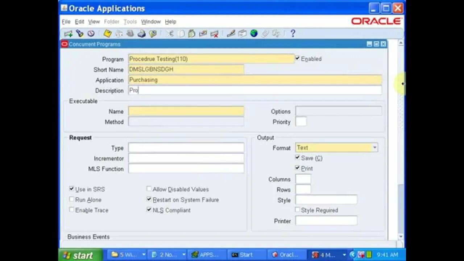Open the Window menu
Screen dimensions: 464x261
pyautogui.click(x=151, y=22)
